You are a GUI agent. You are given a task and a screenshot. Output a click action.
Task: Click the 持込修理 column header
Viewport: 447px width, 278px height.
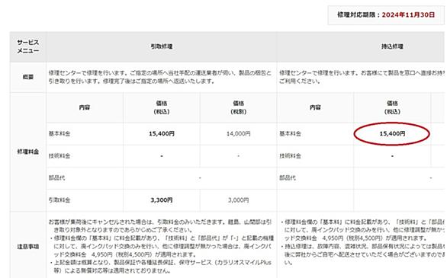pos(392,46)
